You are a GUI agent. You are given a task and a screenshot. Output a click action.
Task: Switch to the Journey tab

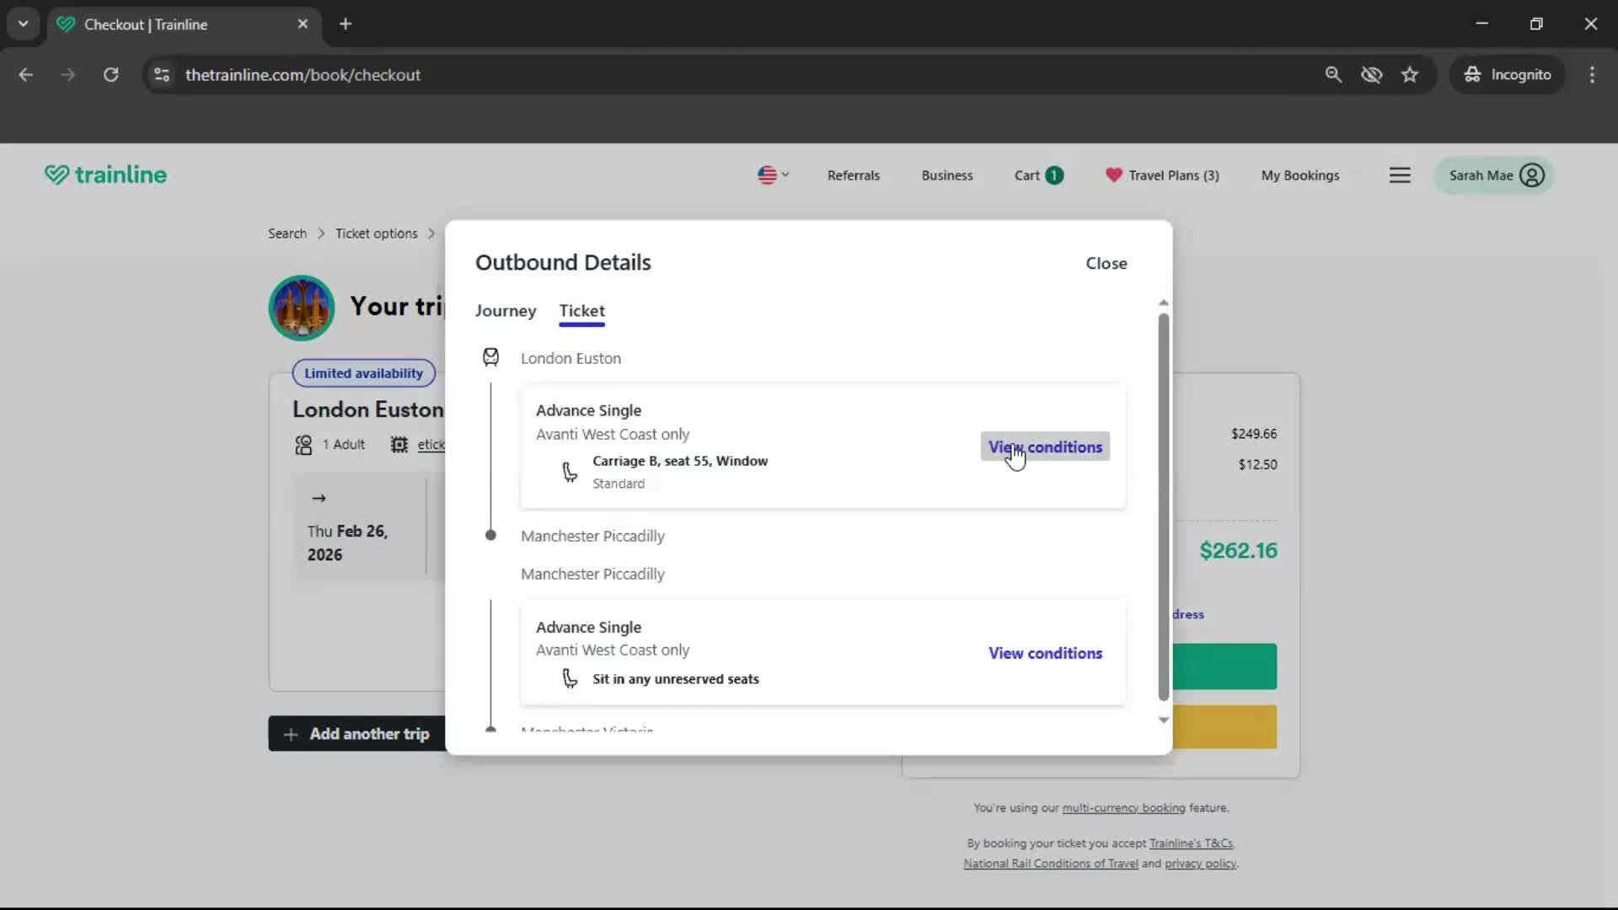(505, 311)
